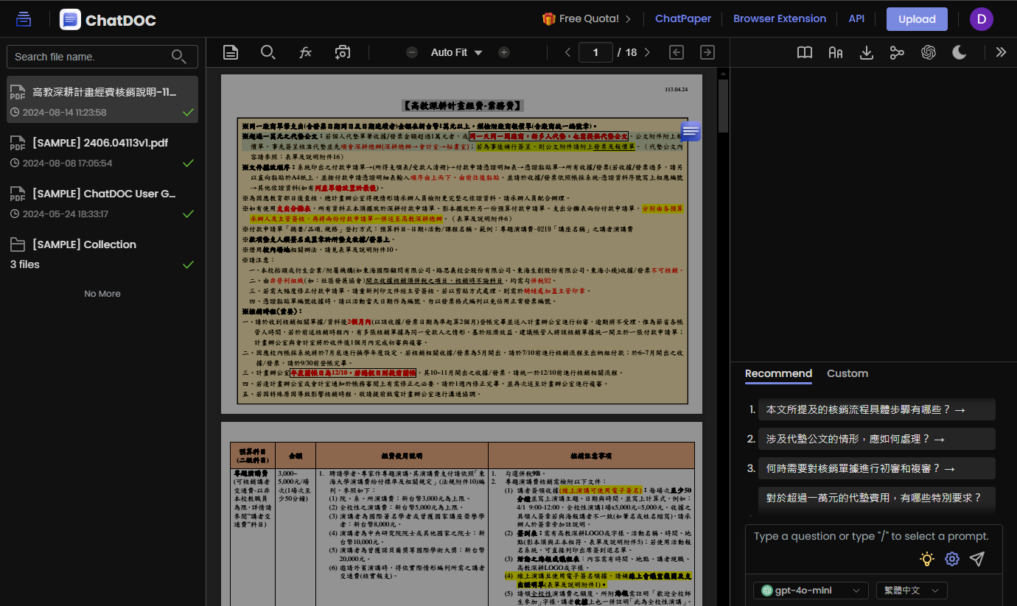Viewport: 1017px width, 606px height.
Task: Open ChatDOC home via the logo
Action: [x=108, y=20]
